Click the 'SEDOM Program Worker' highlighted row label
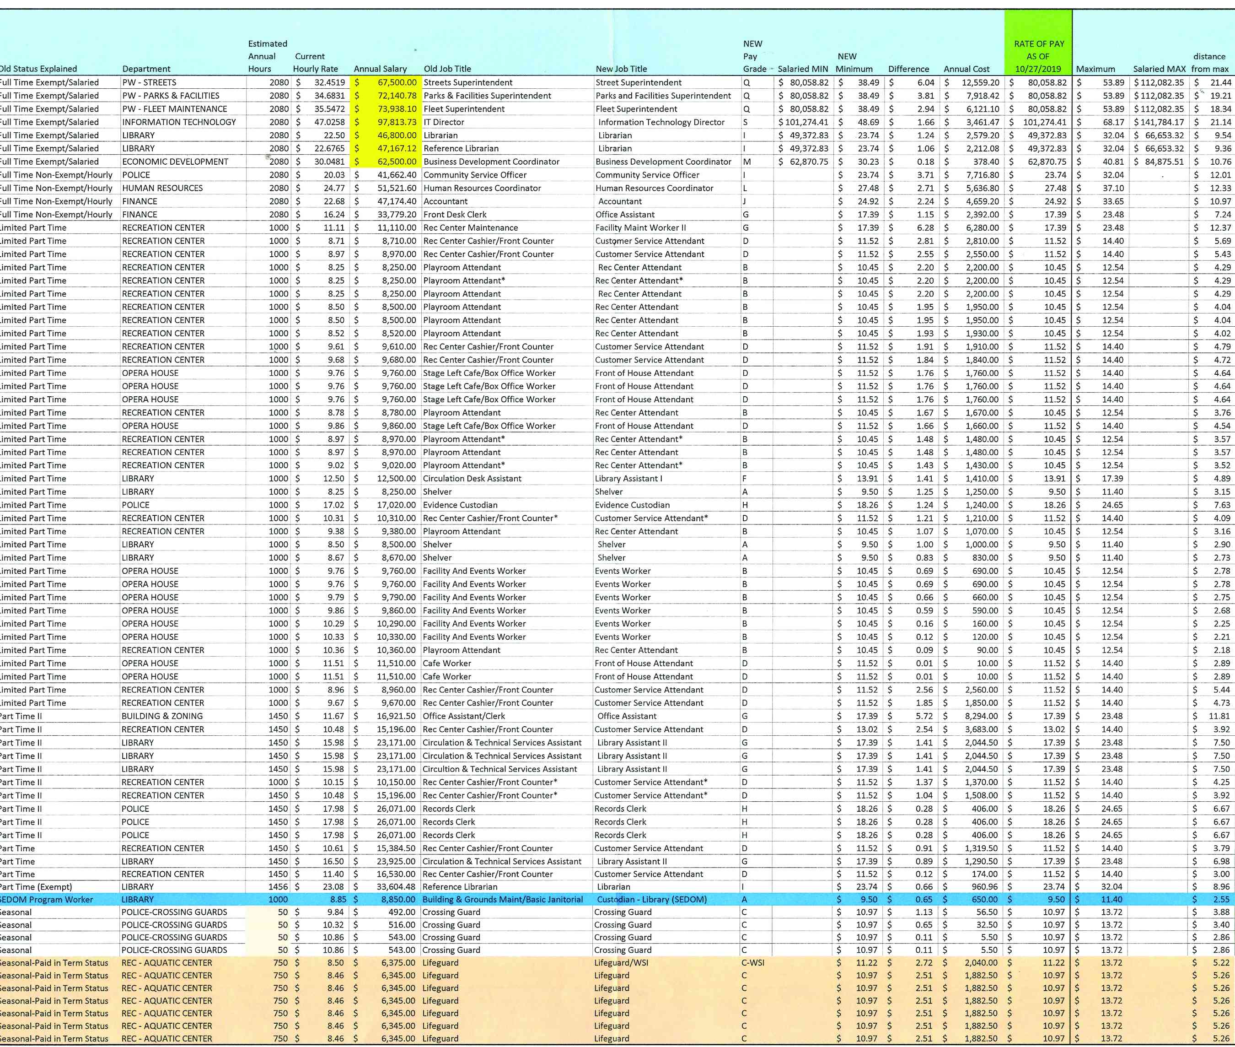The height and width of the screenshot is (1047, 1235). tap(46, 899)
